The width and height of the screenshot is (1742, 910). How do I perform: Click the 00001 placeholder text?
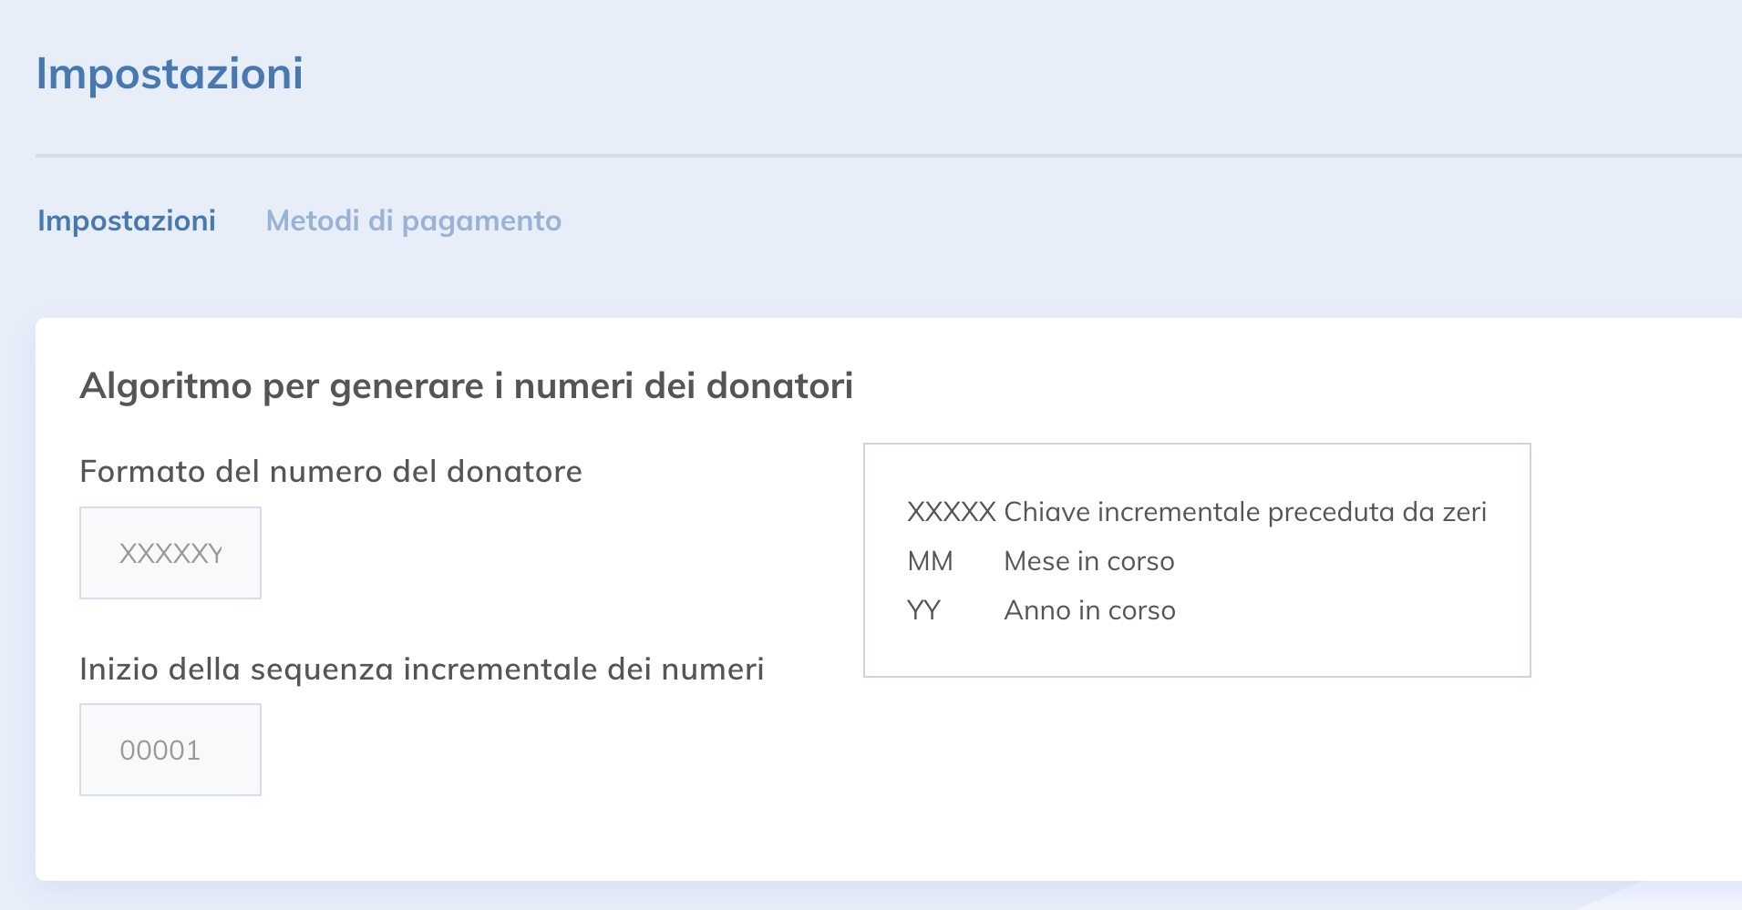click(x=160, y=749)
